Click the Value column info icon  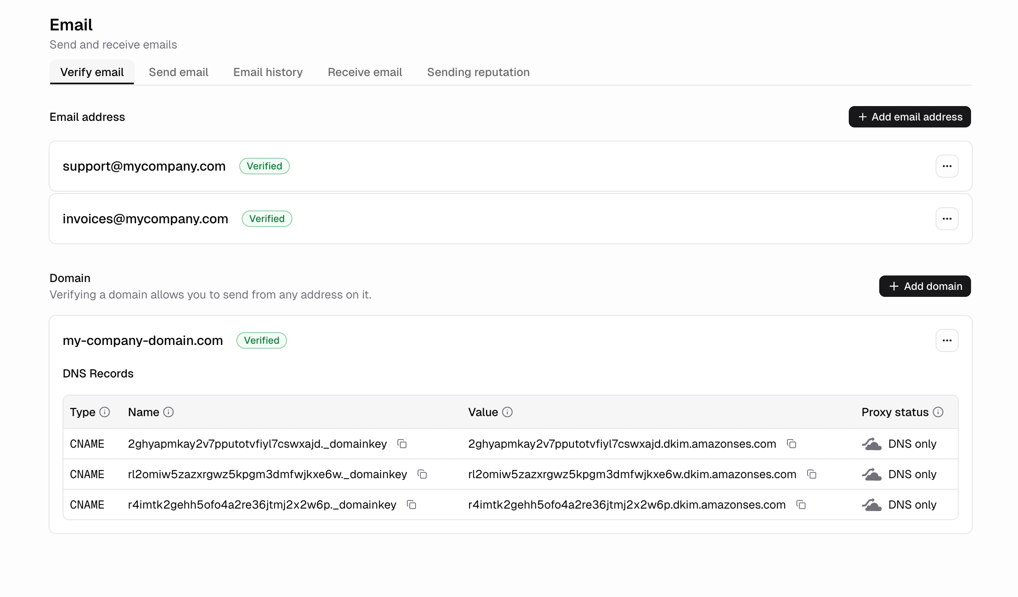507,412
